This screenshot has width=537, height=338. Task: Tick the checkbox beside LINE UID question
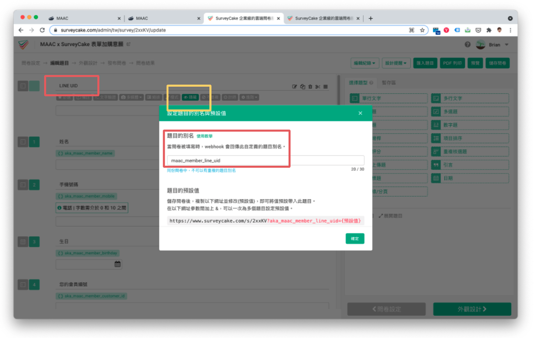[x=23, y=86]
